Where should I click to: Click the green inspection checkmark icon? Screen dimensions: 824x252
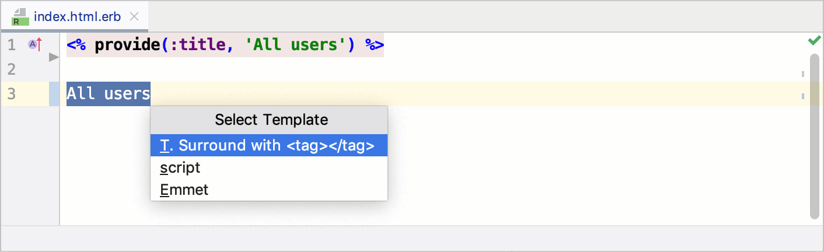click(814, 41)
